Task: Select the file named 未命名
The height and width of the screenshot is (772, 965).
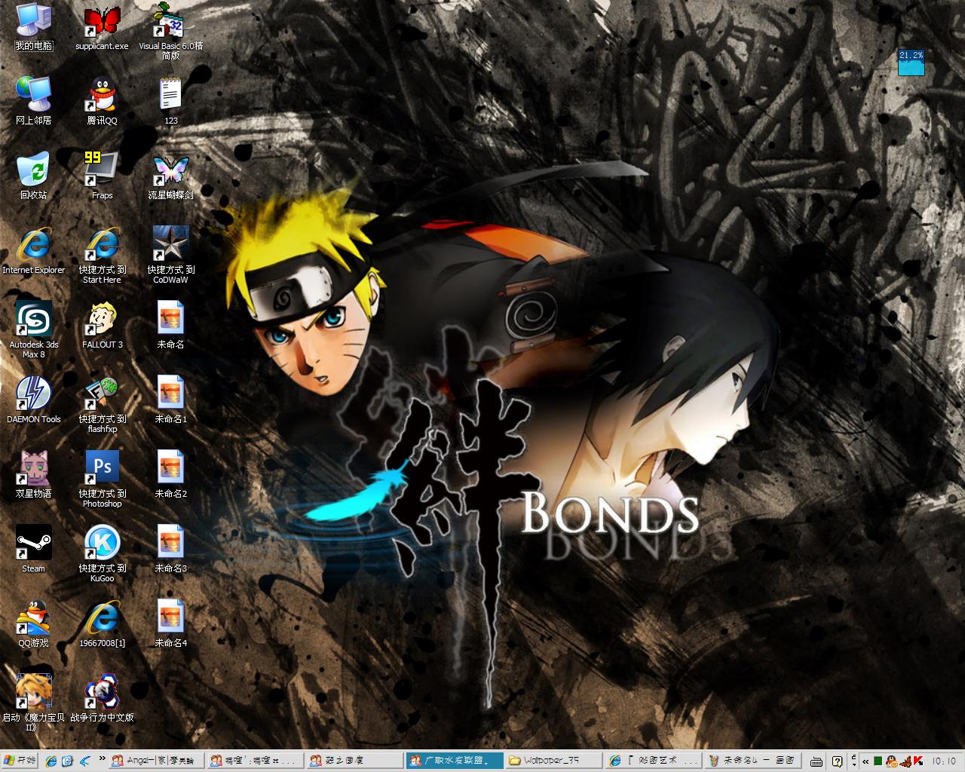Action: (171, 325)
